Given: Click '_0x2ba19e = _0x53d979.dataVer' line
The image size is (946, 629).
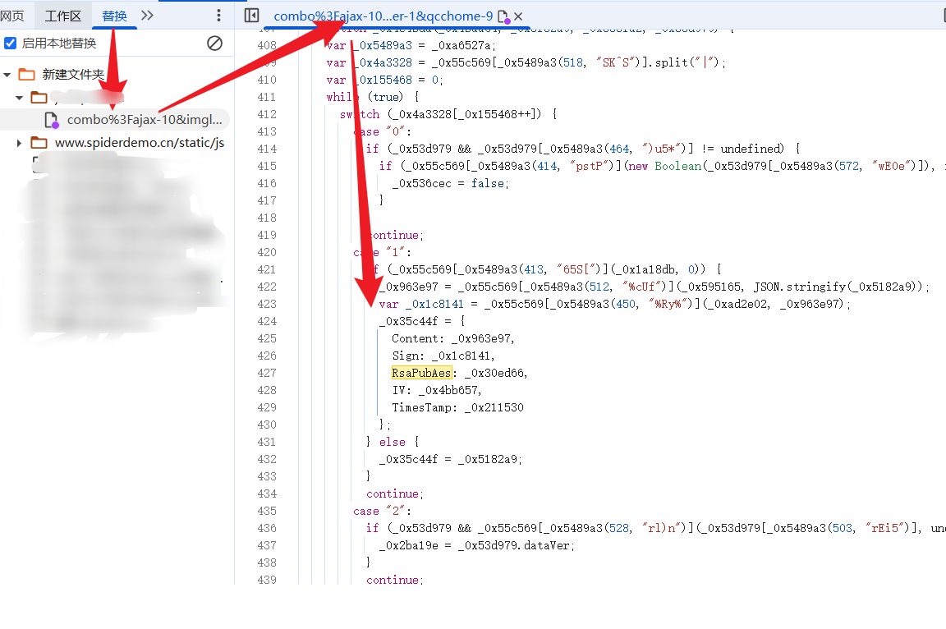Looking at the screenshot, I should coord(476,546).
